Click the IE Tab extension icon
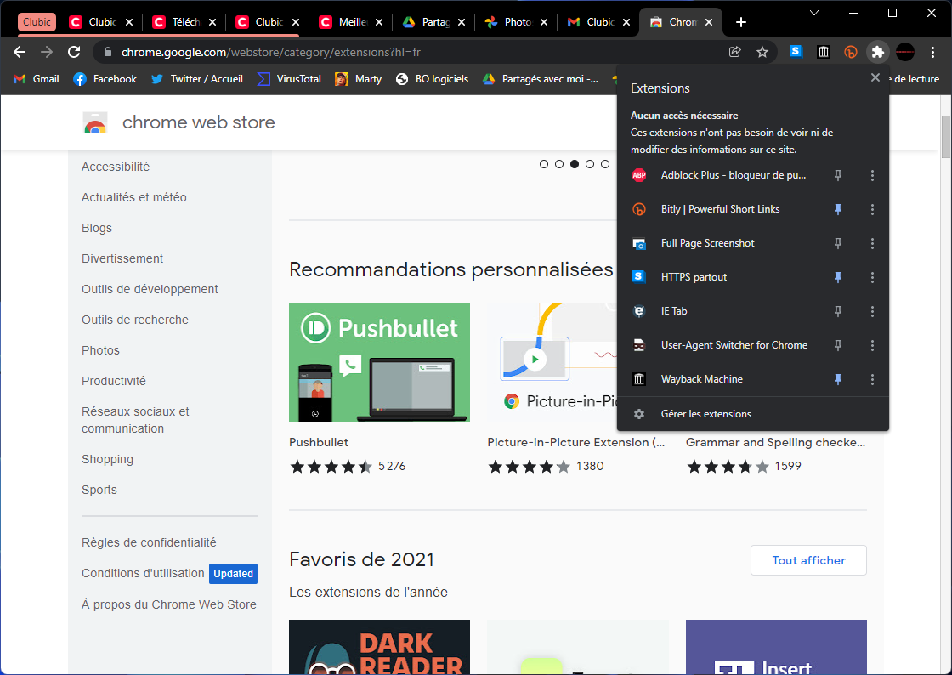Viewport: 952px width, 675px height. (x=638, y=311)
